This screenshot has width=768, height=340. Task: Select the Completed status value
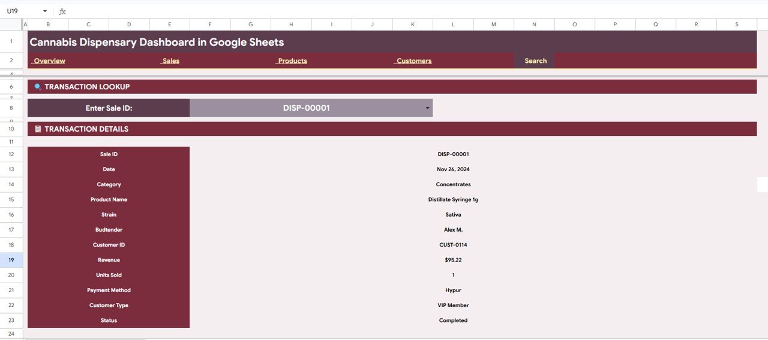pos(453,320)
